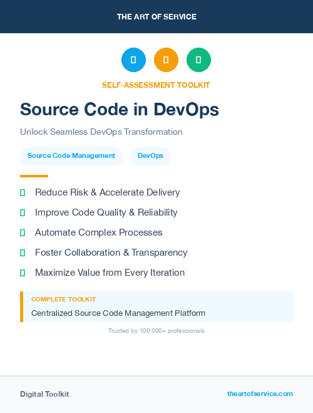Click bullet icon beside Improve Code Quality & Reliability
The height and width of the screenshot is (413, 313).
pos(23,213)
